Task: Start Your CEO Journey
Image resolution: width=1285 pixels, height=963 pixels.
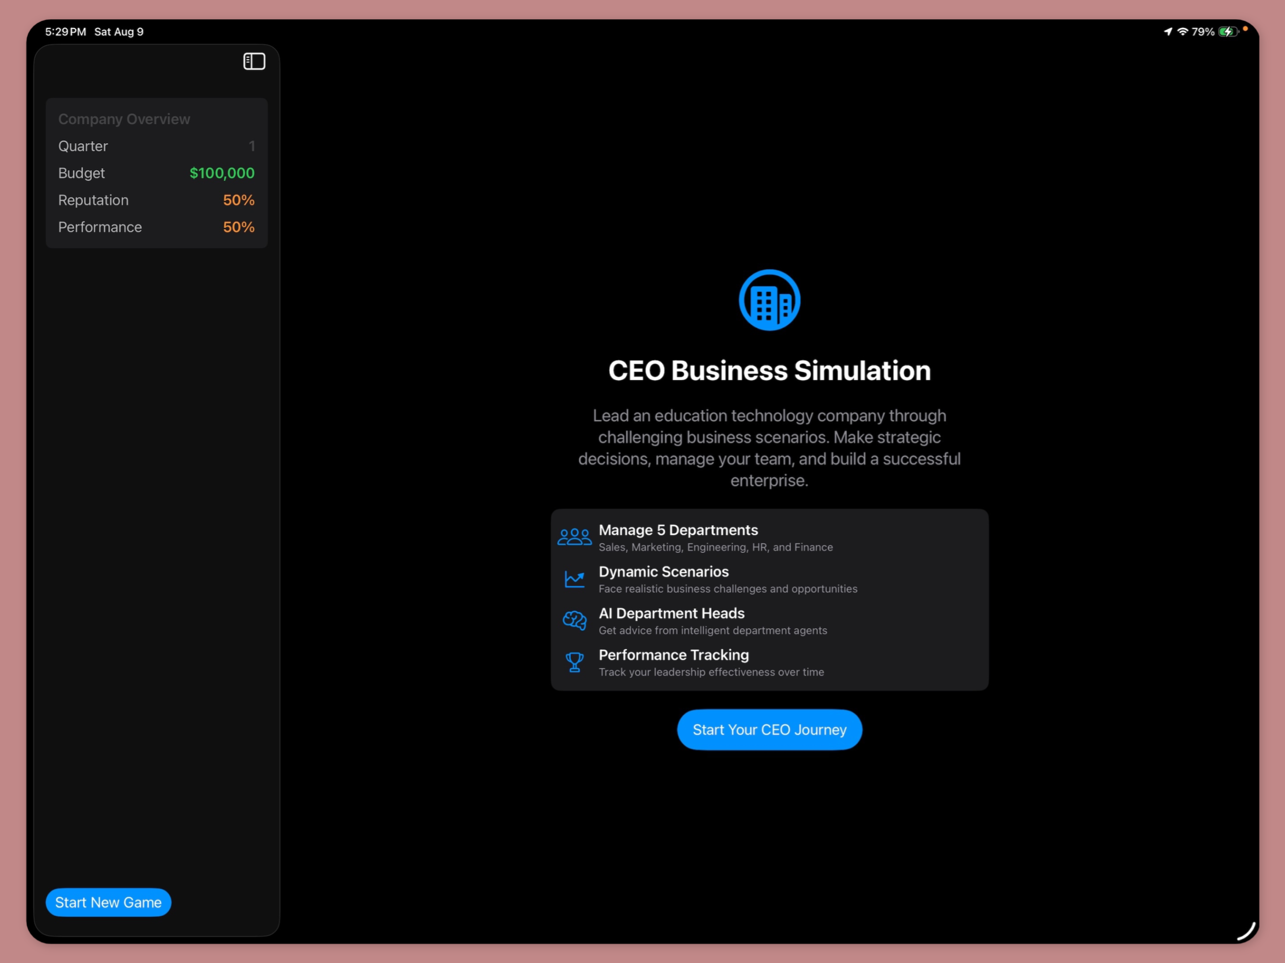Action: (769, 729)
